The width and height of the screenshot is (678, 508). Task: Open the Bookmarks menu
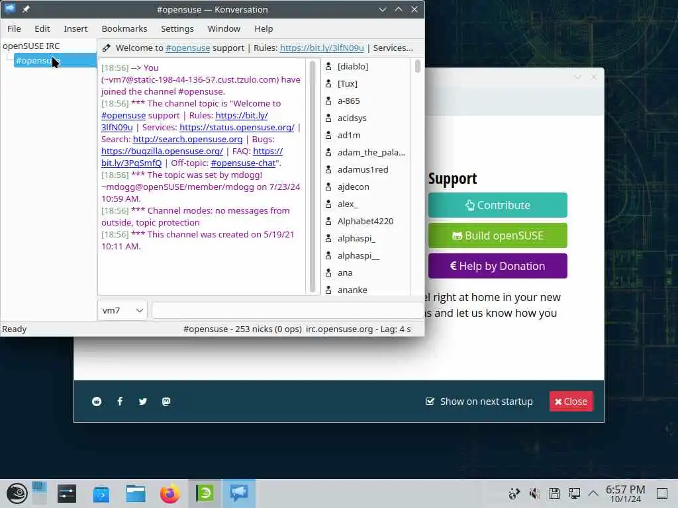pos(124,28)
